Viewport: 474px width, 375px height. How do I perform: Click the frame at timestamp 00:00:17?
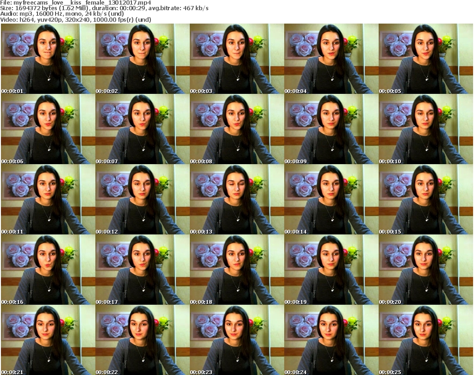click(143, 270)
